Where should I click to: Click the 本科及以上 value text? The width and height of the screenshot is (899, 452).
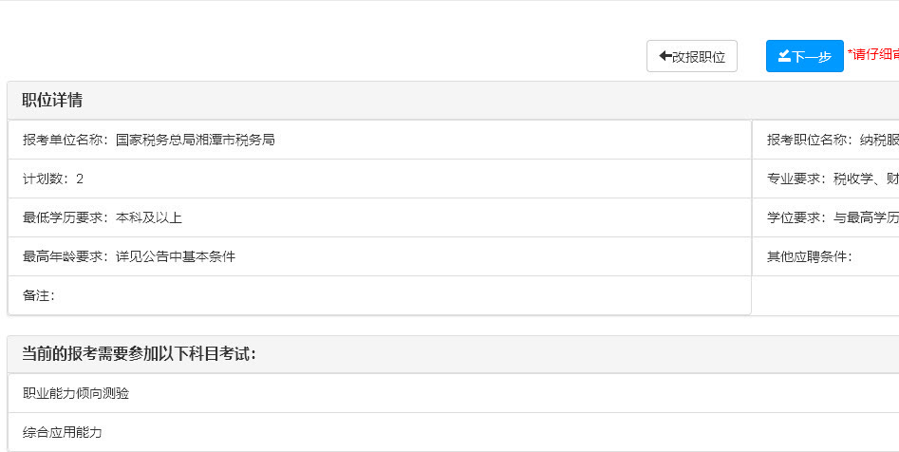click(x=149, y=217)
